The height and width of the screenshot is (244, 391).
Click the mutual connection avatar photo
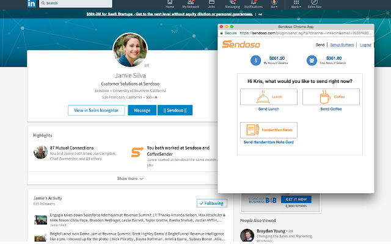pos(40,152)
